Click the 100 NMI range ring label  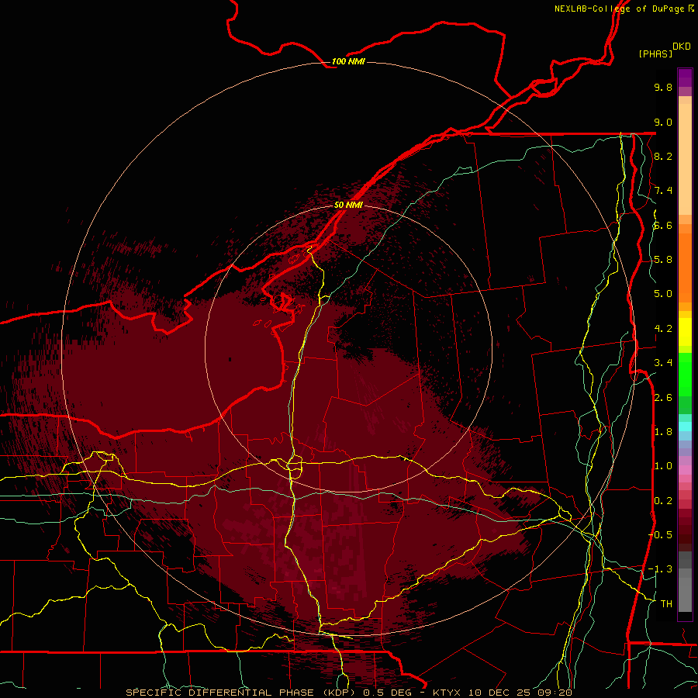click(x=348, y=61)
